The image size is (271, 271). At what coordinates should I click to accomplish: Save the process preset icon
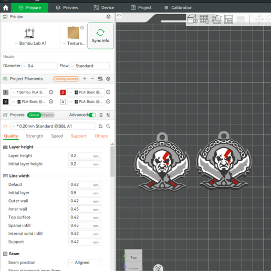click(100, 126)
